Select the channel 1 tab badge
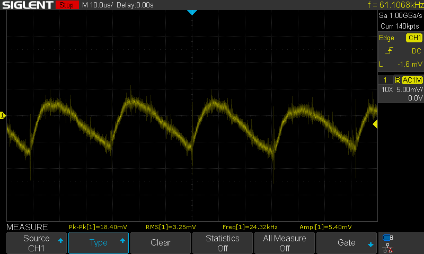Screen dimensions: 424x254 tap(386, 80)
